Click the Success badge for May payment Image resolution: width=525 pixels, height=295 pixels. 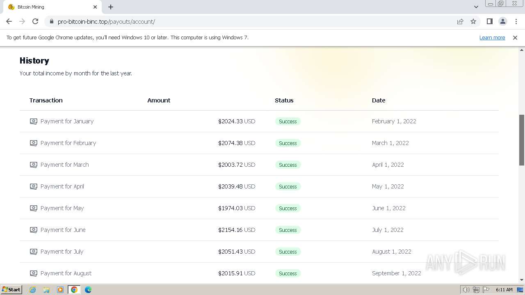(x=288, y=208)
